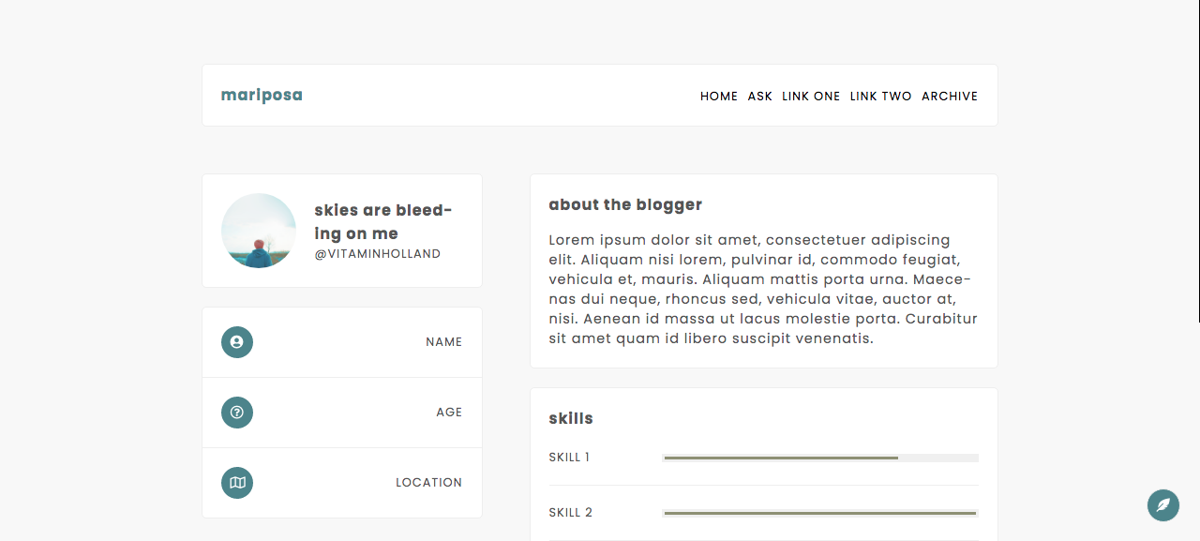Click the @VITAMINHOLLAND username
1200x541 pixels.
[378, 254]
